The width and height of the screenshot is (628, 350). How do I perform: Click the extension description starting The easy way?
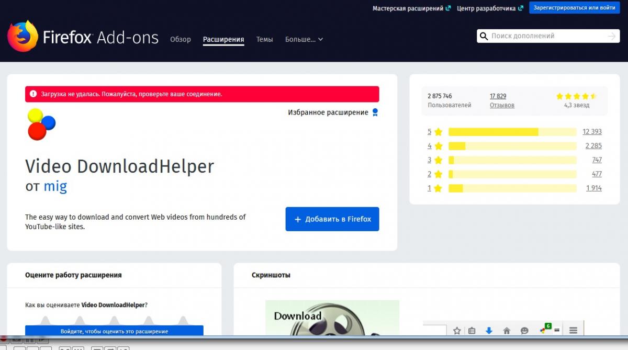(x=136, y=222)
